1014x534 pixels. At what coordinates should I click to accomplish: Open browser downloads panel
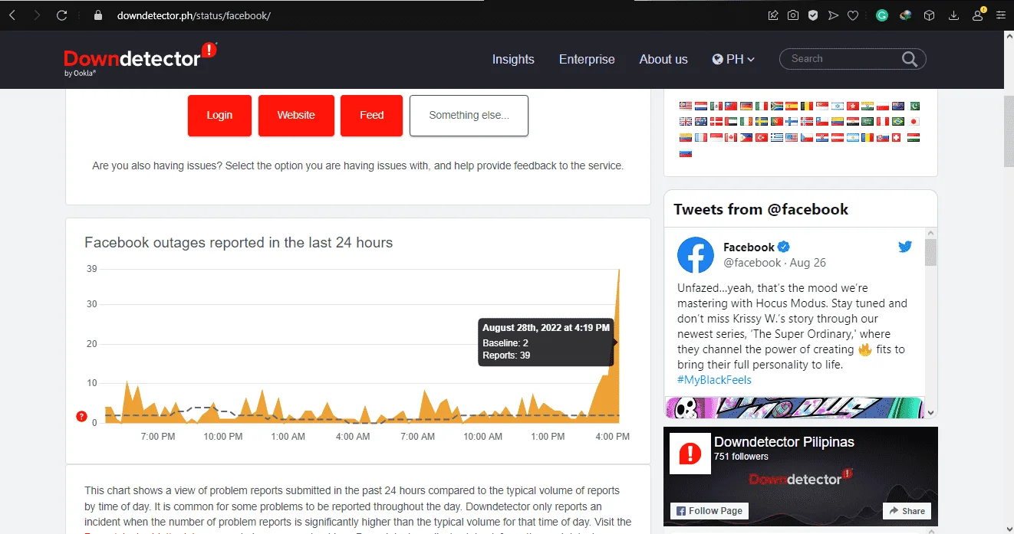tap(954, 15)
